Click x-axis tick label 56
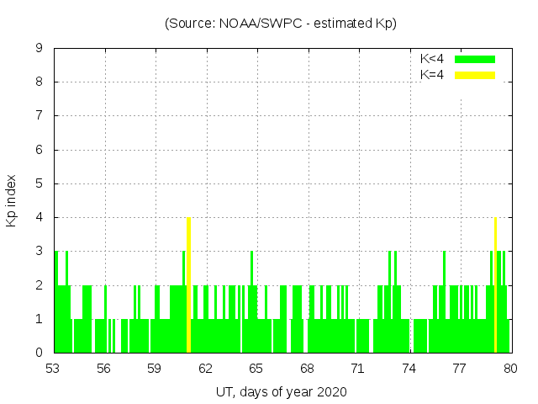538x404 pixels. pos(103,369)
